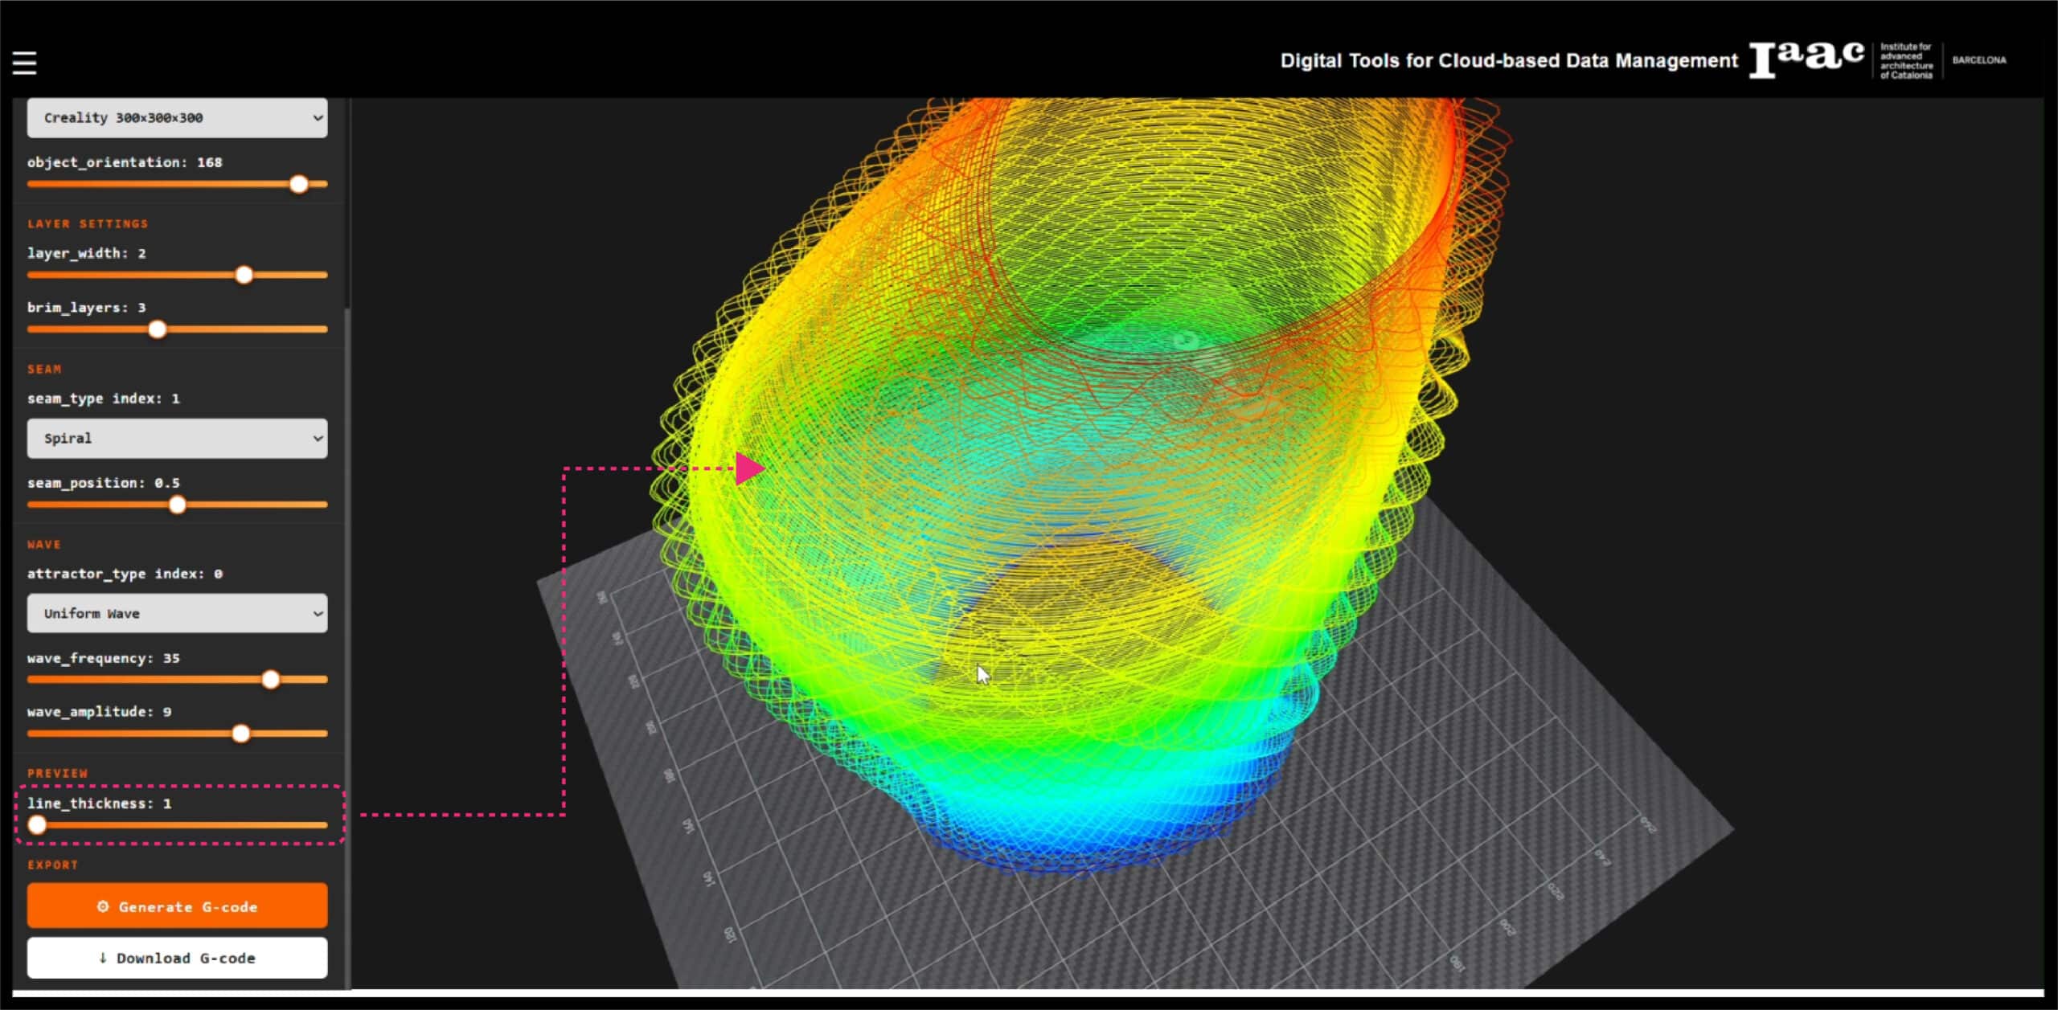The image size is (2058, 1010).
Task: Expand the Spiral seam type dropdown
Action: click(x=177, y=439)
